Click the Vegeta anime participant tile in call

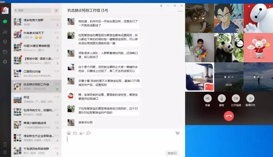(x=229, y=18)
